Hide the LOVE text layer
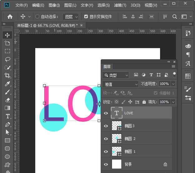Image resolution: width=195 pixels, height=173 pixels. 106,113
